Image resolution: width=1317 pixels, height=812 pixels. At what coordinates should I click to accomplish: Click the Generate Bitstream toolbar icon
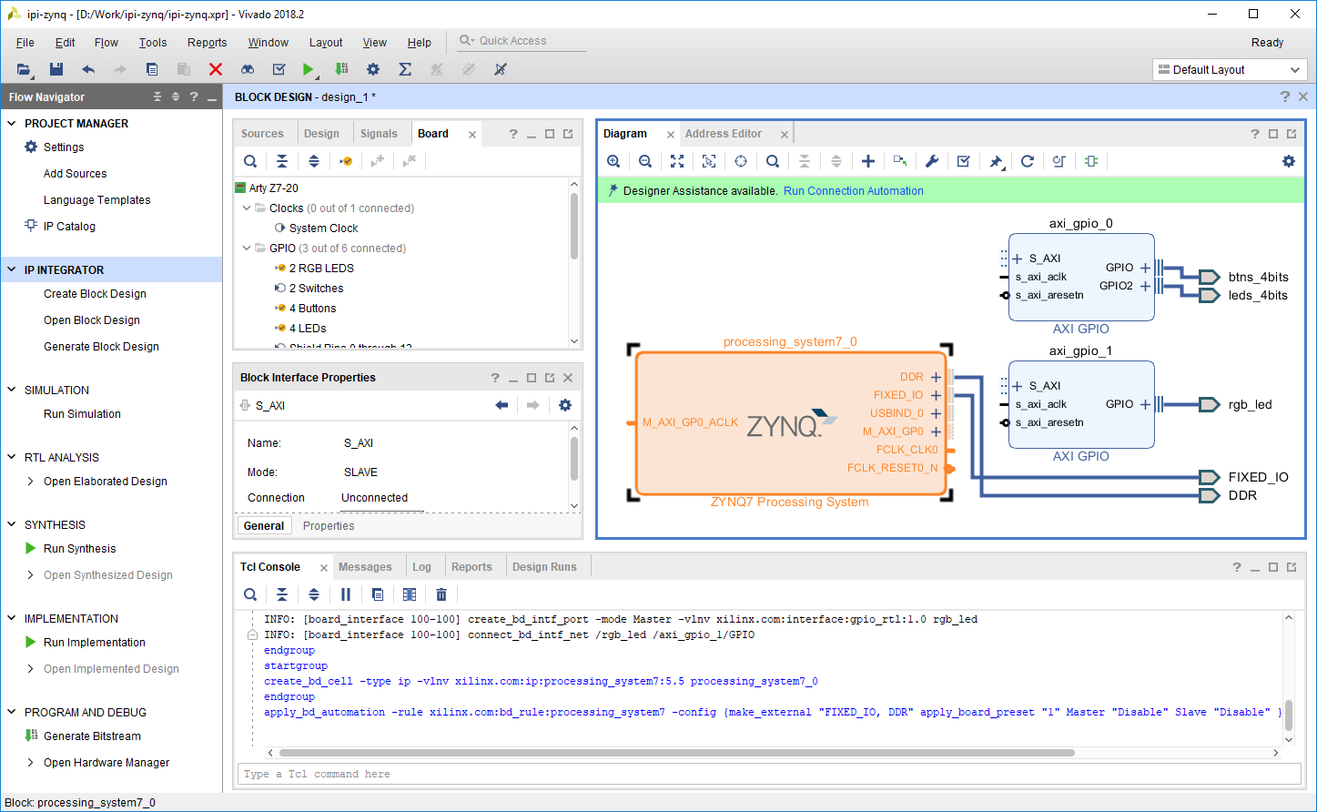point(341,69)
